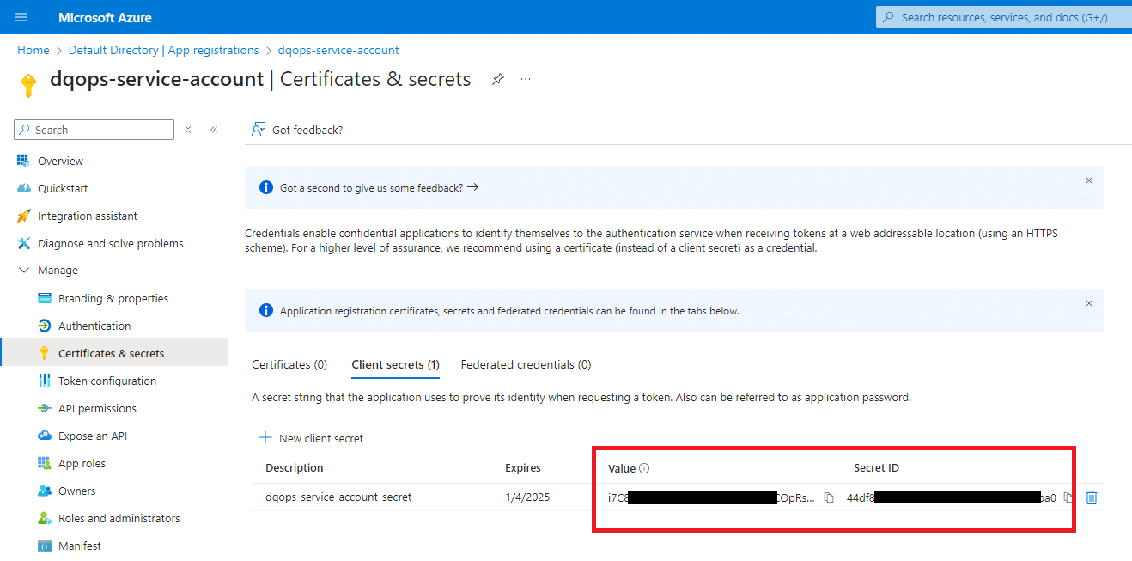Open App roles
Image resolution: width=1132 pixels, height=561 pixels.
[x=82, y=463]
